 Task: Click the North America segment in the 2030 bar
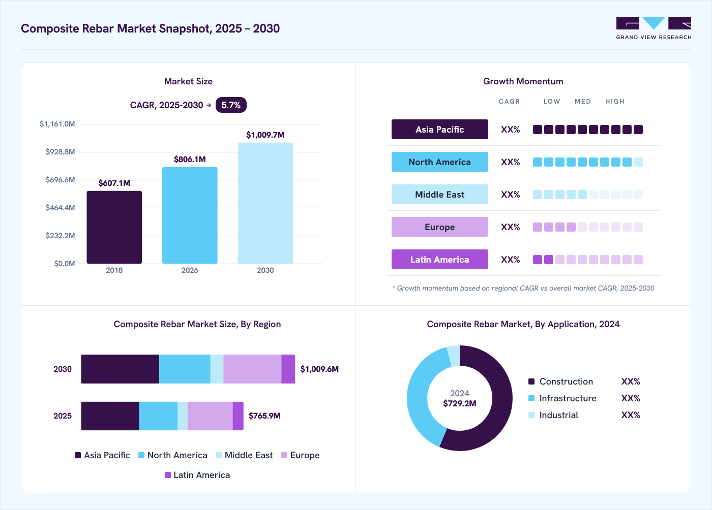coord(185,369)
